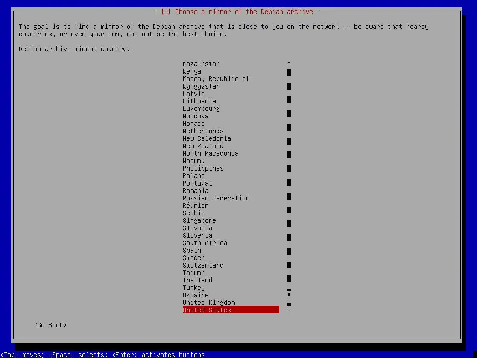Pick Ukraine as mirror country
This screenshot has width=477, height=358.
[195, 295]
